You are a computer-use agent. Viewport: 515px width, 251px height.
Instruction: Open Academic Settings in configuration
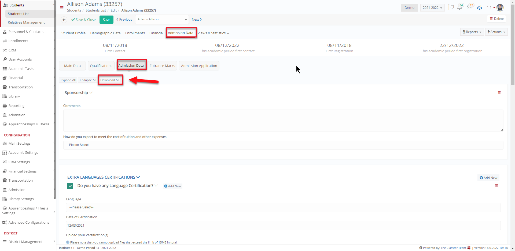click(23, 152)
